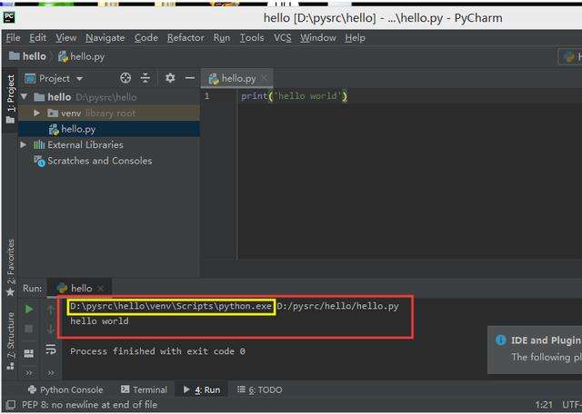The width and height of the screenshot is (582, 414).
Task: Show more actions under Restore Layout icon
Action: point(28,373)
